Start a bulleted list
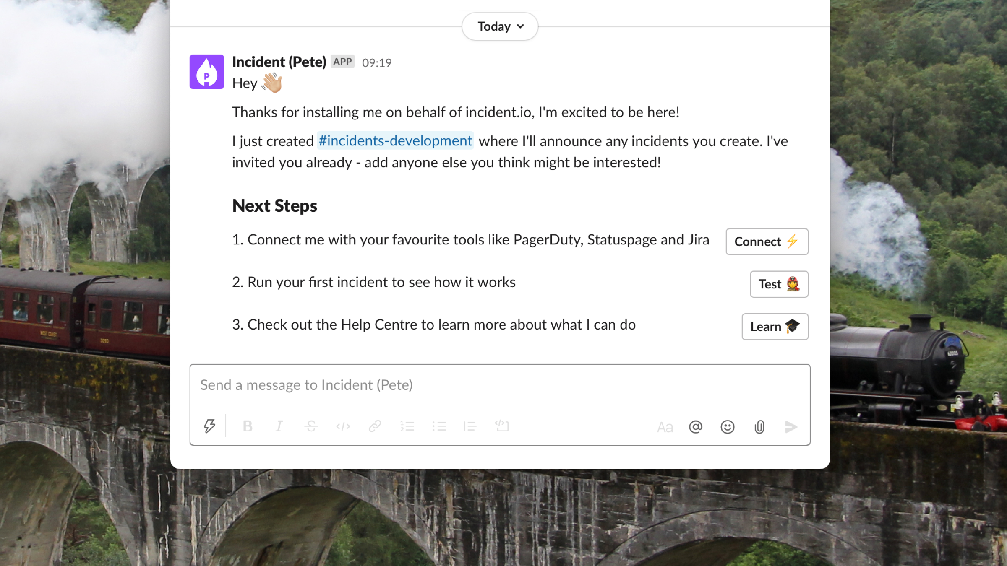1007x566 pixels. pyautogui.click(x=439, y=426)
